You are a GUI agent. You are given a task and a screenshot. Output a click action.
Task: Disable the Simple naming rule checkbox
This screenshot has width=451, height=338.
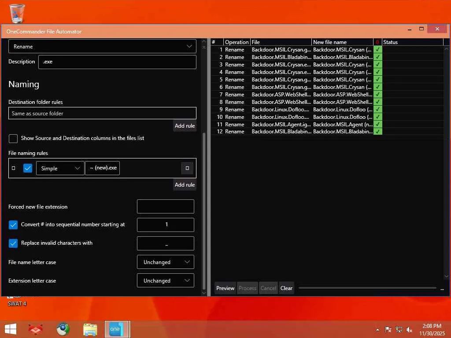pyautogui.click(x=28, y=168)
